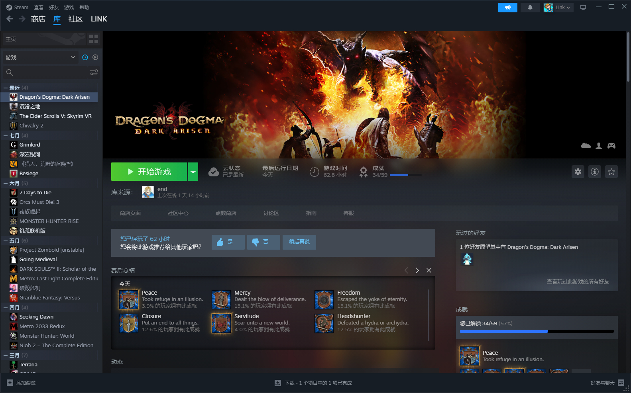Open the 游戏 category dropdown
The height and width of the screenshot is (393, 631).
[x=41, y=57]
